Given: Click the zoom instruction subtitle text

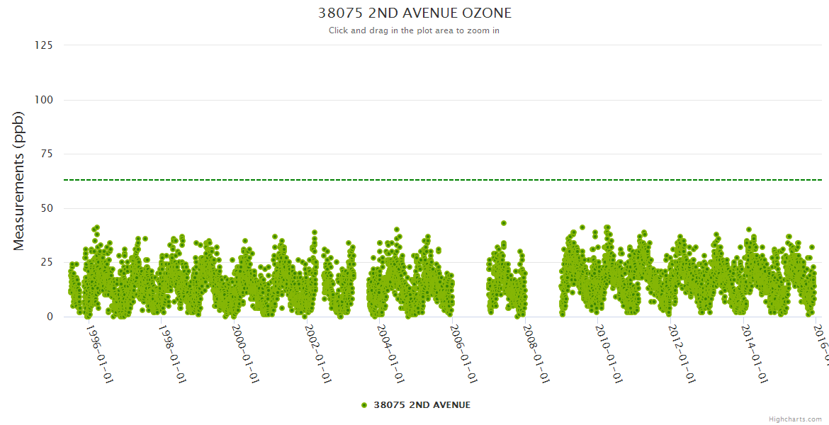Looking at the screenshot, I should pyautogui.click(x=414, y=30).
